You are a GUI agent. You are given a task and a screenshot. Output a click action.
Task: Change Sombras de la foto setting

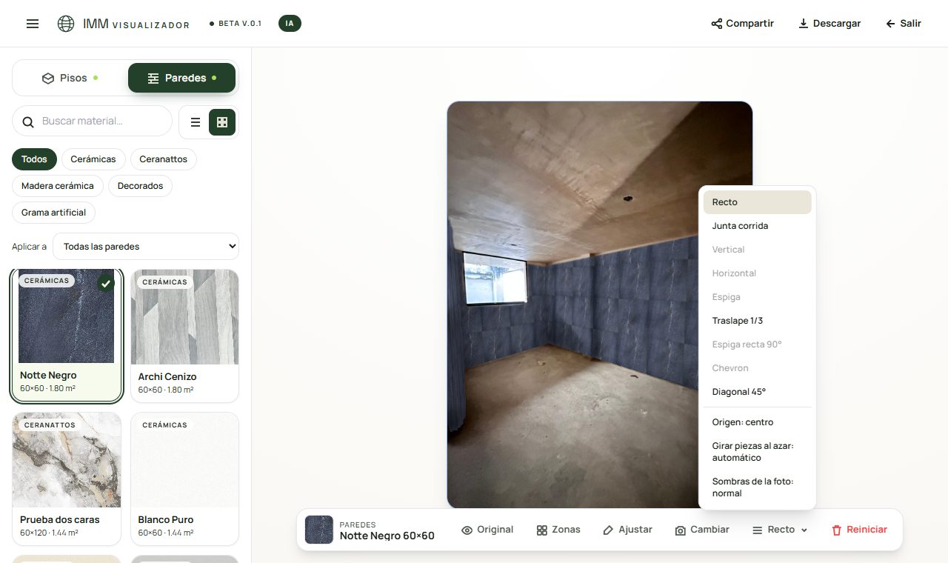click(757, 487)
